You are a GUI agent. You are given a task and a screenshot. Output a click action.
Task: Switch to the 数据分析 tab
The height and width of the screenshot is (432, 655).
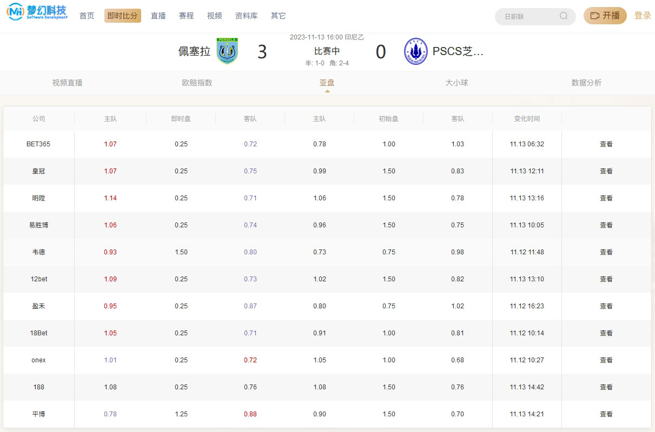586,83
